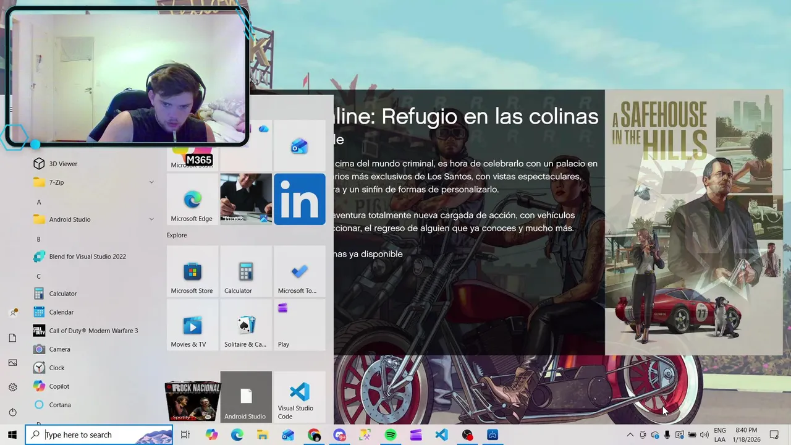This screenshot has width=791, height=445.
Task: Jump to letter C section header
Action: (x=39, y=276)
